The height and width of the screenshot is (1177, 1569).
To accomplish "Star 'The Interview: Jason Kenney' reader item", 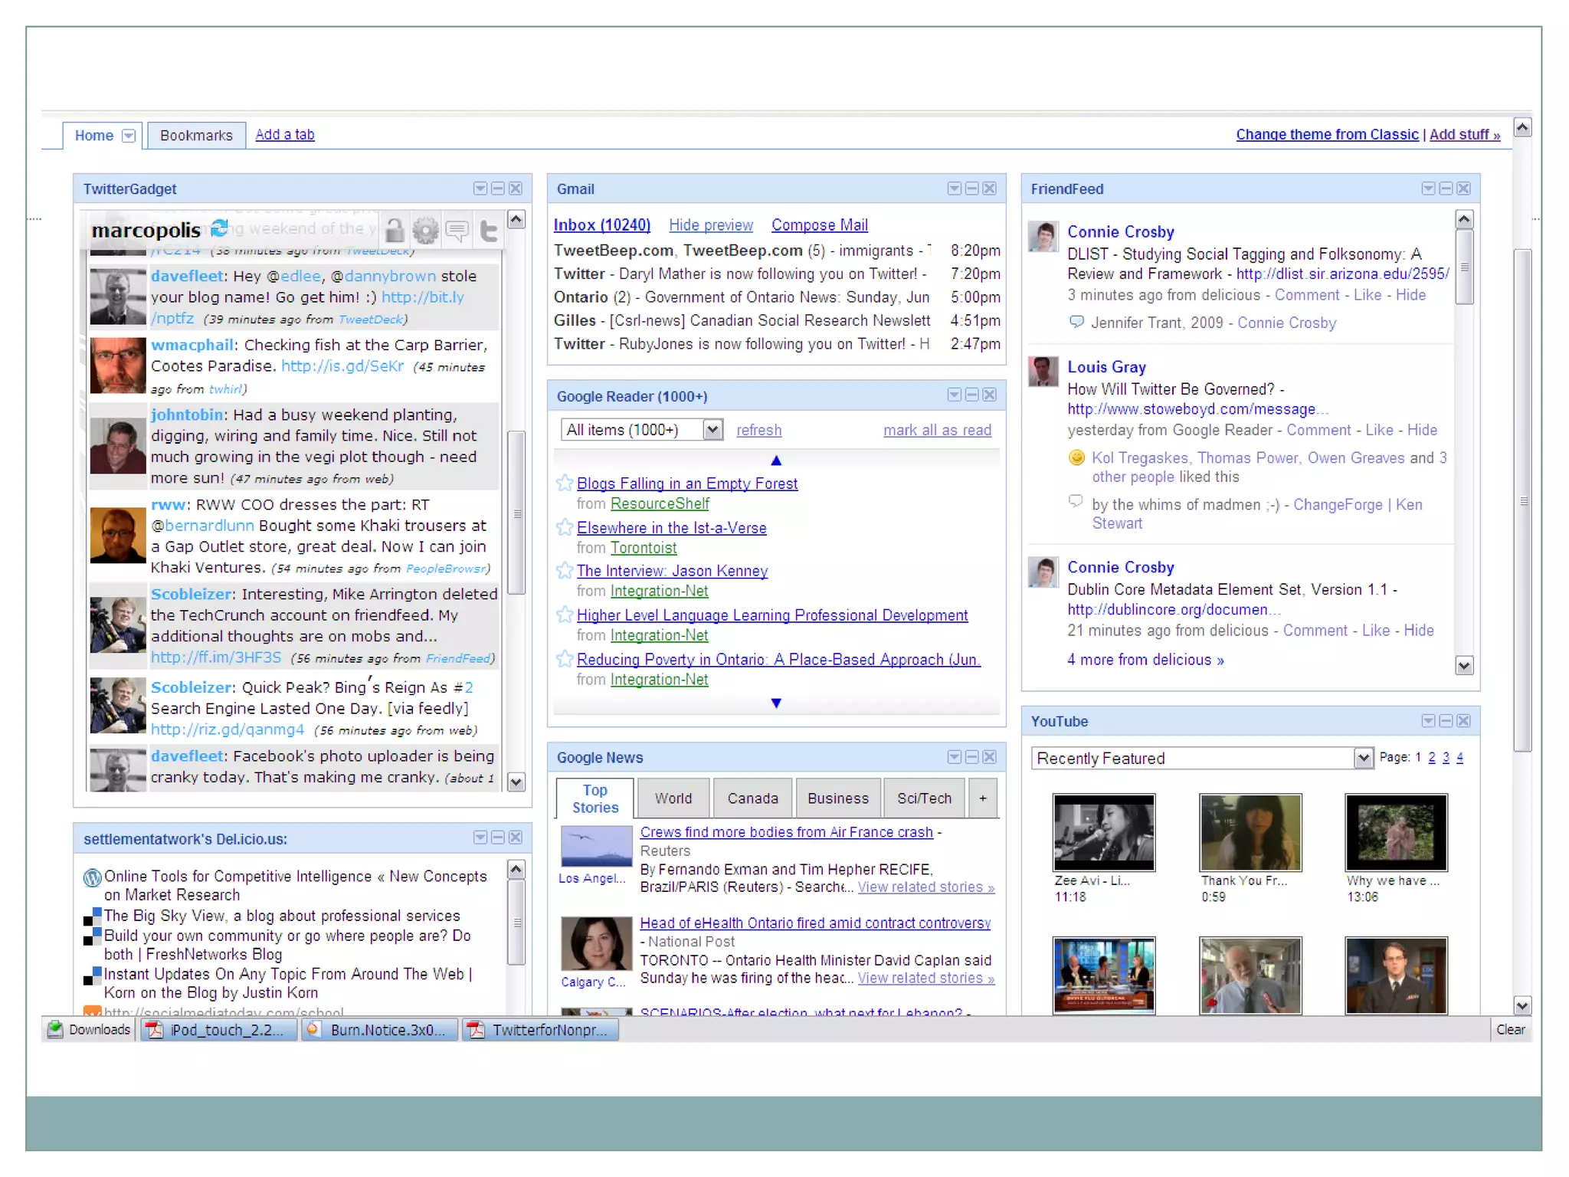I will tap(565, 571).
